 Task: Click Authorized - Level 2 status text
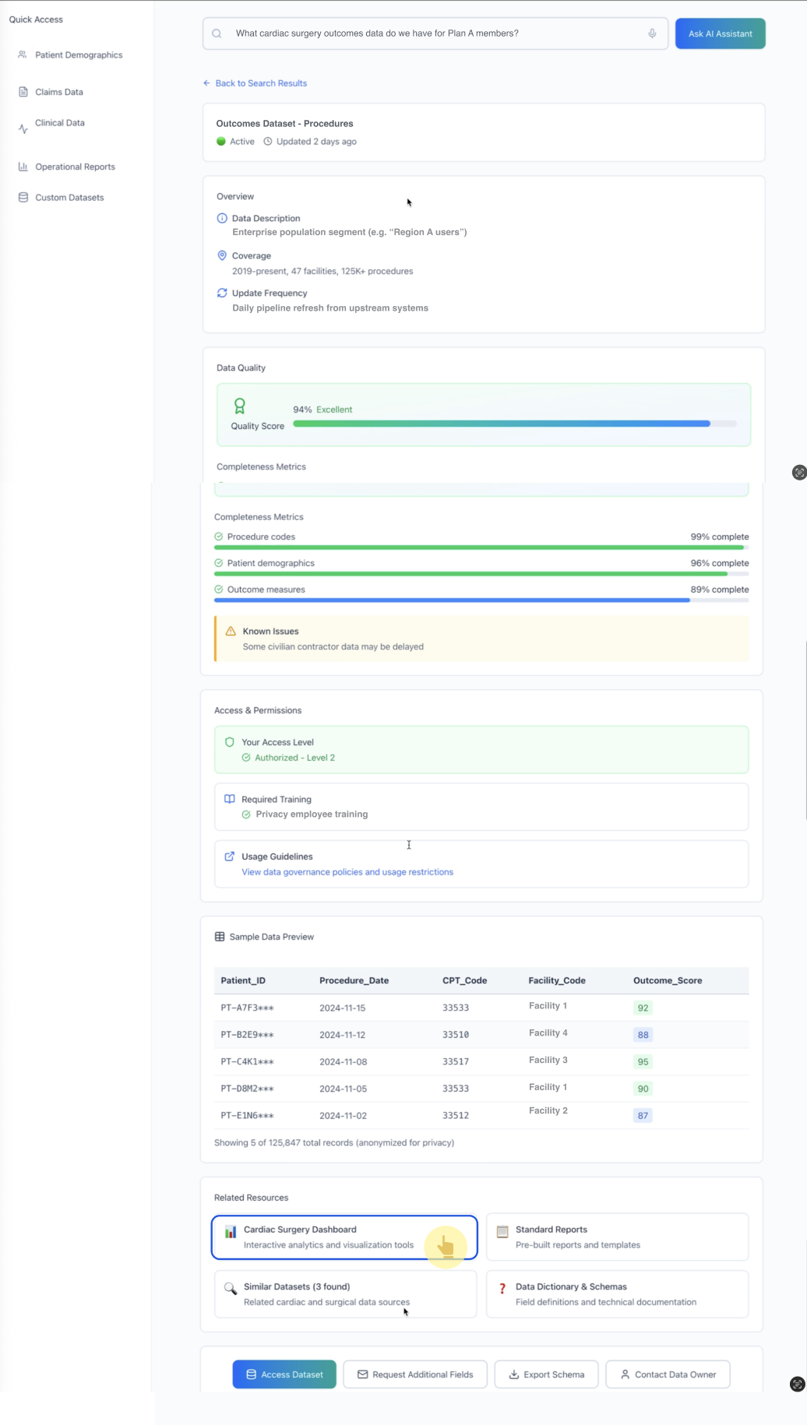point(294,758)
